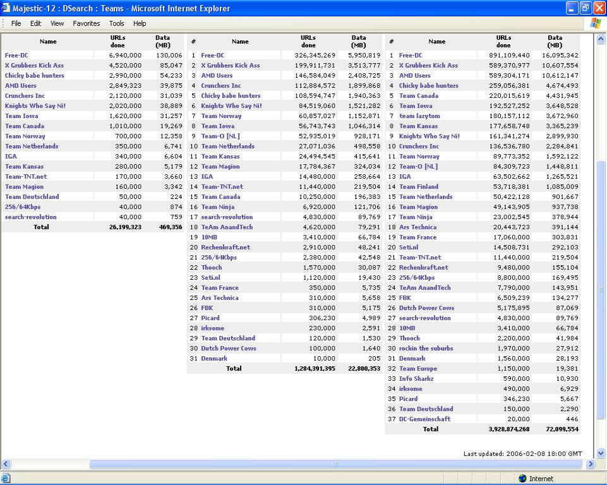Viewport: 607px width, 485px height.
Task: Open rockin the suburbs link
Action: pos(426,349)
